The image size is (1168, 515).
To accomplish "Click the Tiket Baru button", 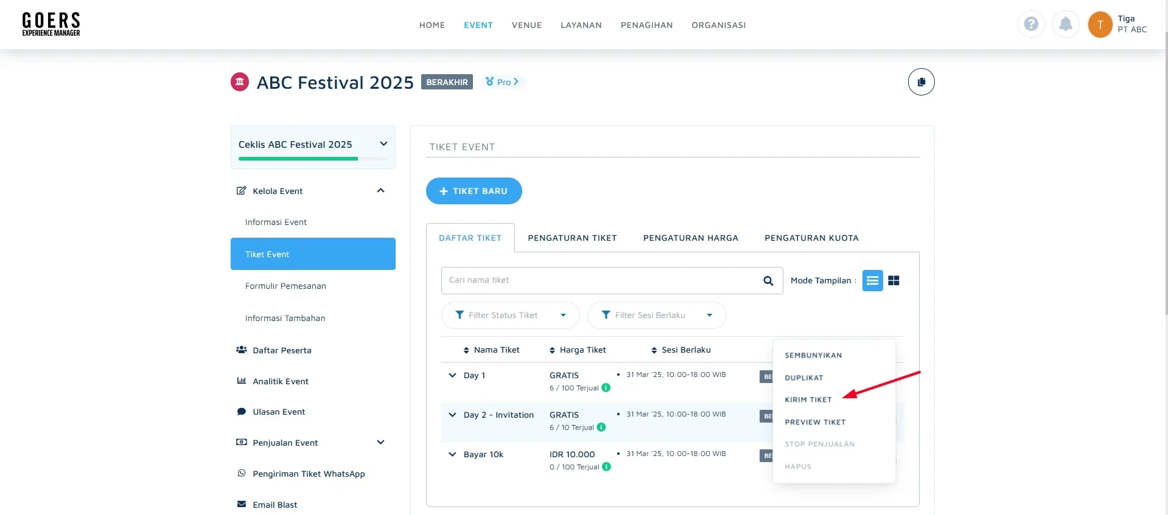I will pyautogui.click(x=474, y=191).
